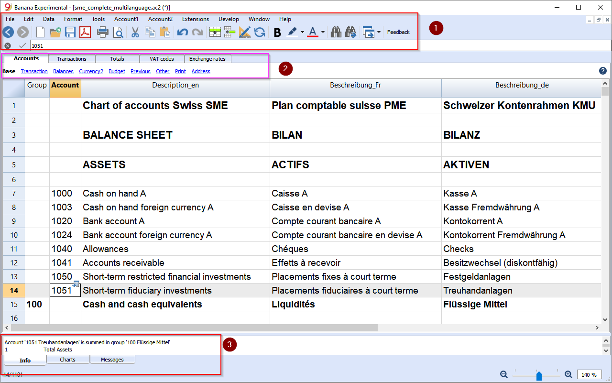The image size is (612, 383).
Task: Open the Account1 menu
Action: [x=126, y=19]
